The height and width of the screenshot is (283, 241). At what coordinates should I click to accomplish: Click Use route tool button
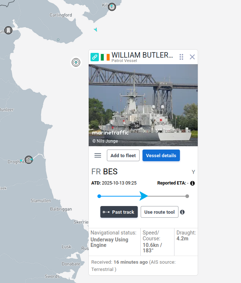tap(159, 212)
